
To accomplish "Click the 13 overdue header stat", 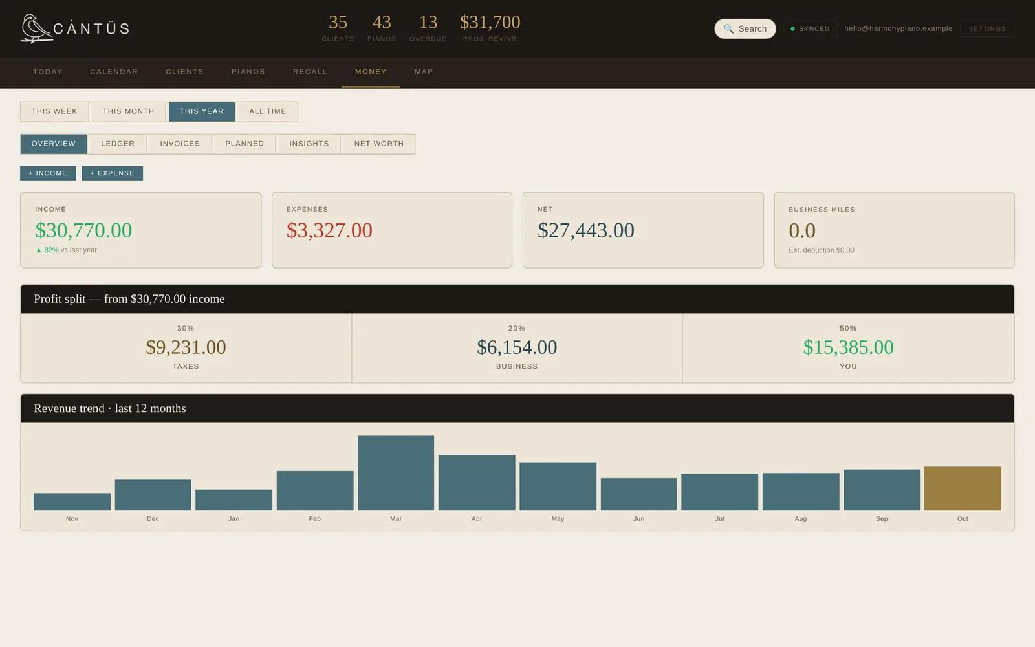I will coord(428,28).
